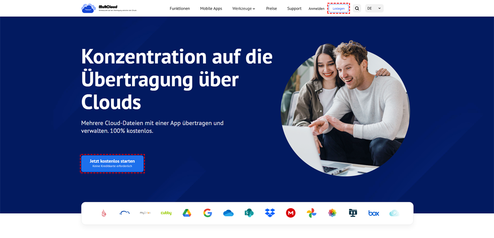Select the Google Photos pinwheel icon
The width and height of the screenshot is (494, 238).
(x=312, y=213)
